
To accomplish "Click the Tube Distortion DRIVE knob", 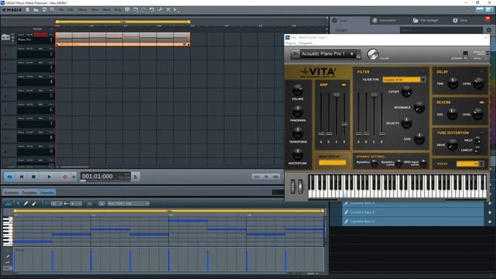I will click(x=452, y=145).
